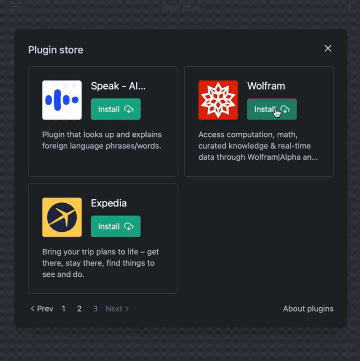Jump to plugin store page 1

[x=63, y=308]
